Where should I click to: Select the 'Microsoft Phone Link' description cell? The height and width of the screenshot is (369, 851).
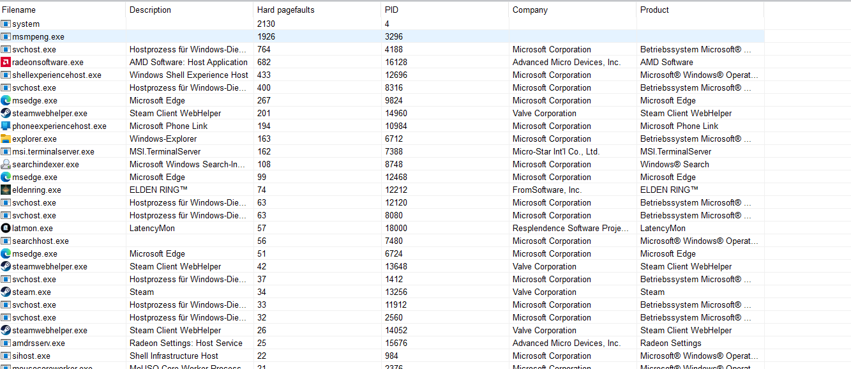tap(169, 126)
